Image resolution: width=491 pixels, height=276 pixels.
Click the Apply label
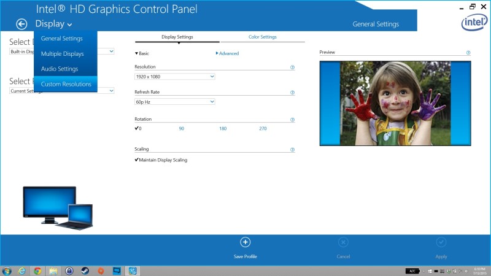[x=441, y=256]
